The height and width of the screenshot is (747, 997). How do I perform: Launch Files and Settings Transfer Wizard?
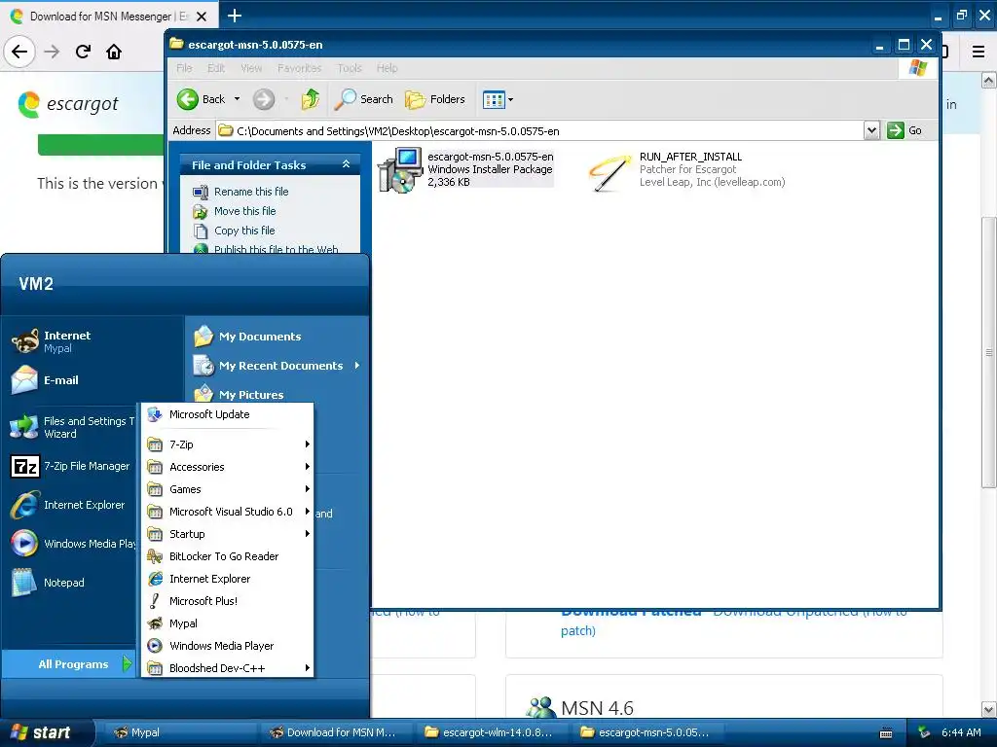pyautogui.click(x=72, y=428)
